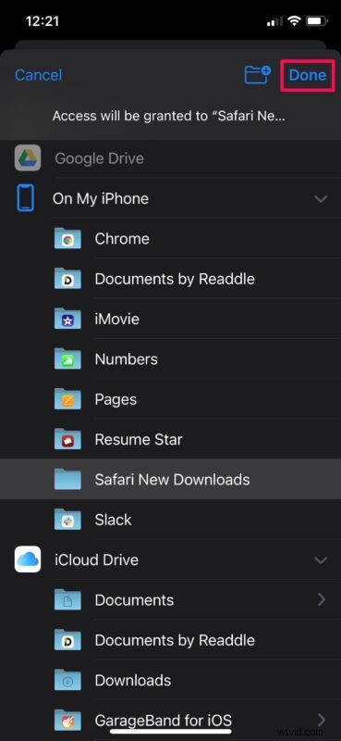Collapse the iCloud Drive section chevron
341x741 pixels.
[321, 560]
